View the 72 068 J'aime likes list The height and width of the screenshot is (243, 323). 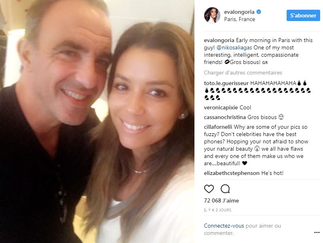pos(221,200)
